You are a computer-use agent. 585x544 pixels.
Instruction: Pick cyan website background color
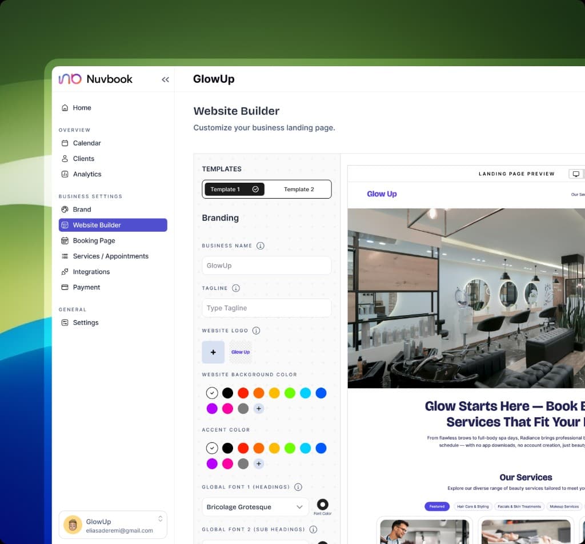coord(306,393)
